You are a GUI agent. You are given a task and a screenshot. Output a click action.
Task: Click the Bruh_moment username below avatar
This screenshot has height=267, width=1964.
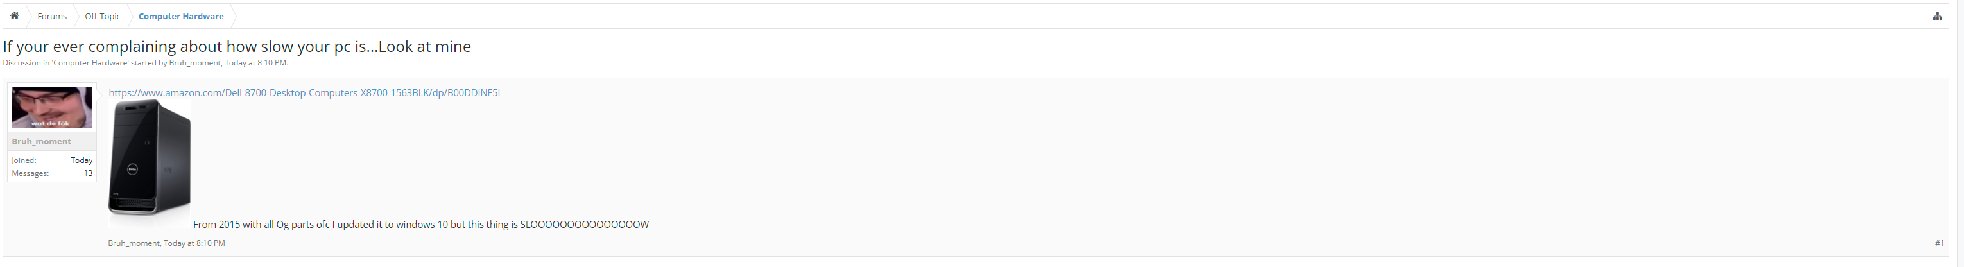(41, 141)
